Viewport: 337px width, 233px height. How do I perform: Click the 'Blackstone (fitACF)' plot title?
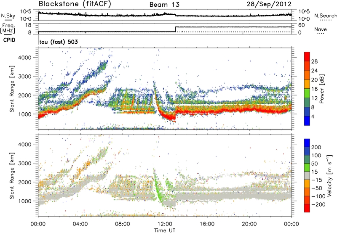[x=75, y=4]
